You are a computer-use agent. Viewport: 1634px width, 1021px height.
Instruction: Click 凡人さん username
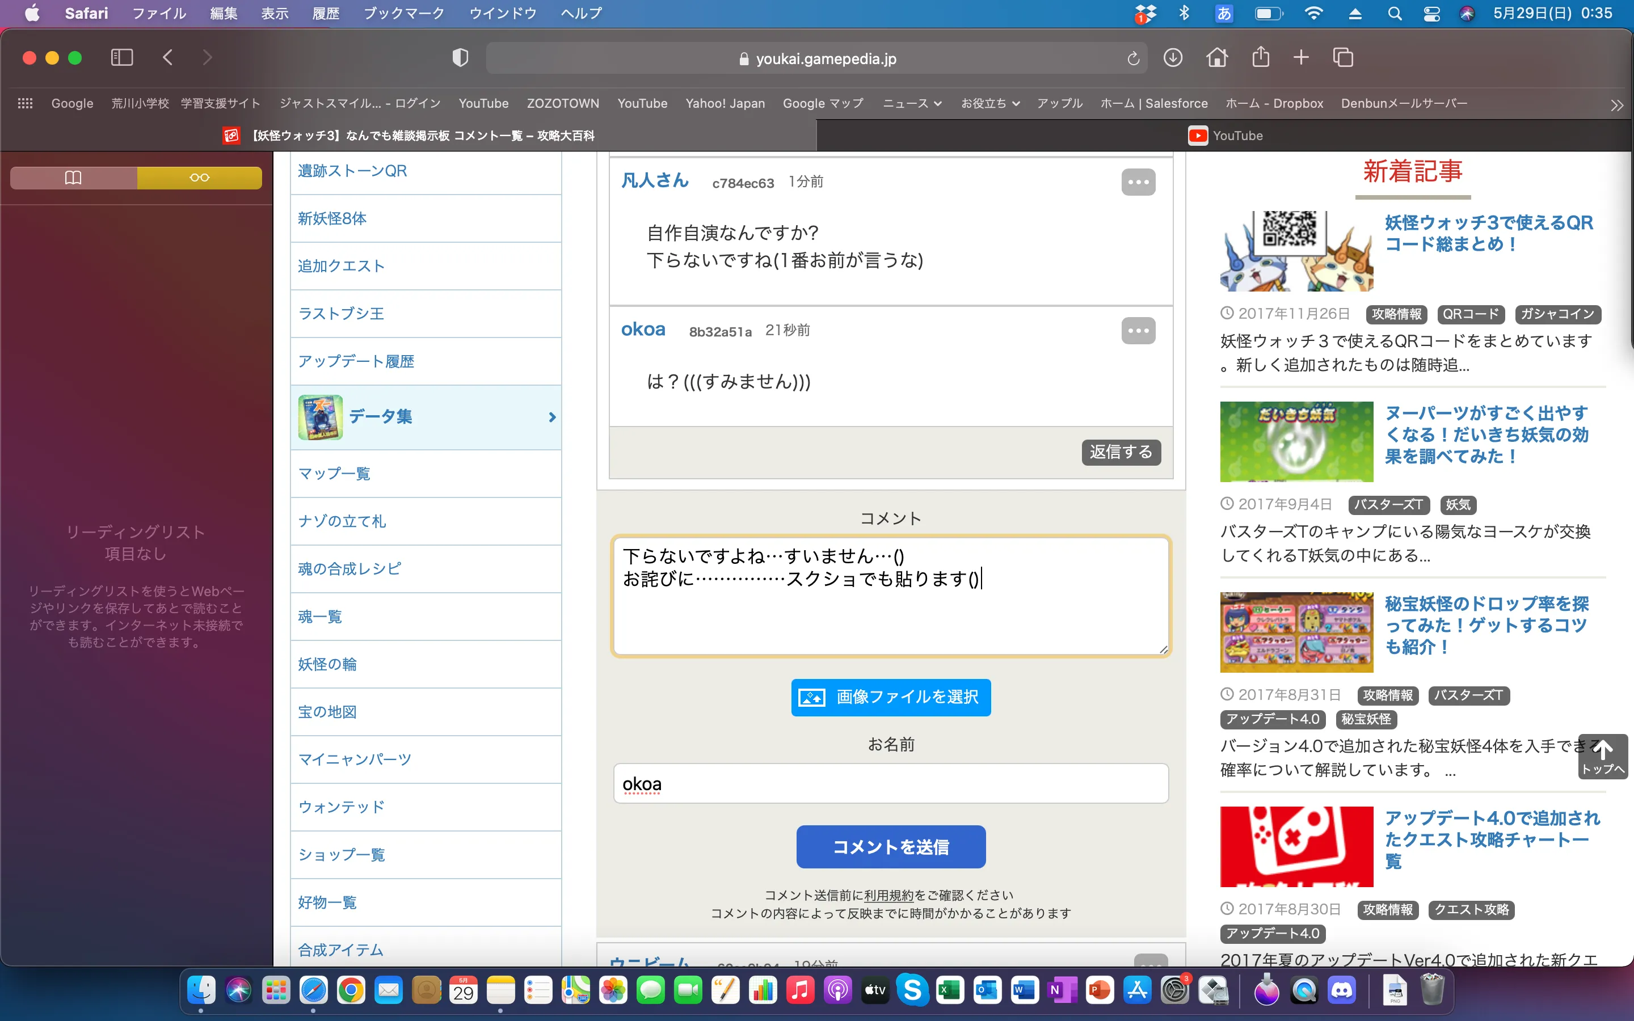pos(654,180)
